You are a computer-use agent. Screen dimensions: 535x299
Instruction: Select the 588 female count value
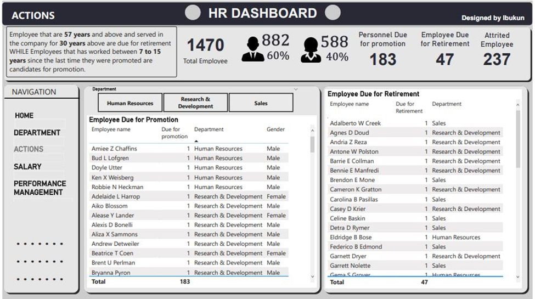334,42
